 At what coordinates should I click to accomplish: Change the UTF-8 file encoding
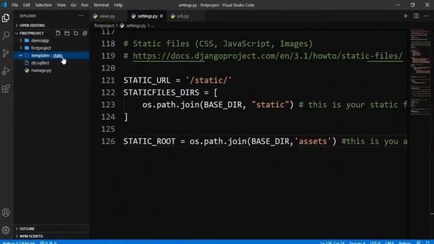[x=375, y=243]
